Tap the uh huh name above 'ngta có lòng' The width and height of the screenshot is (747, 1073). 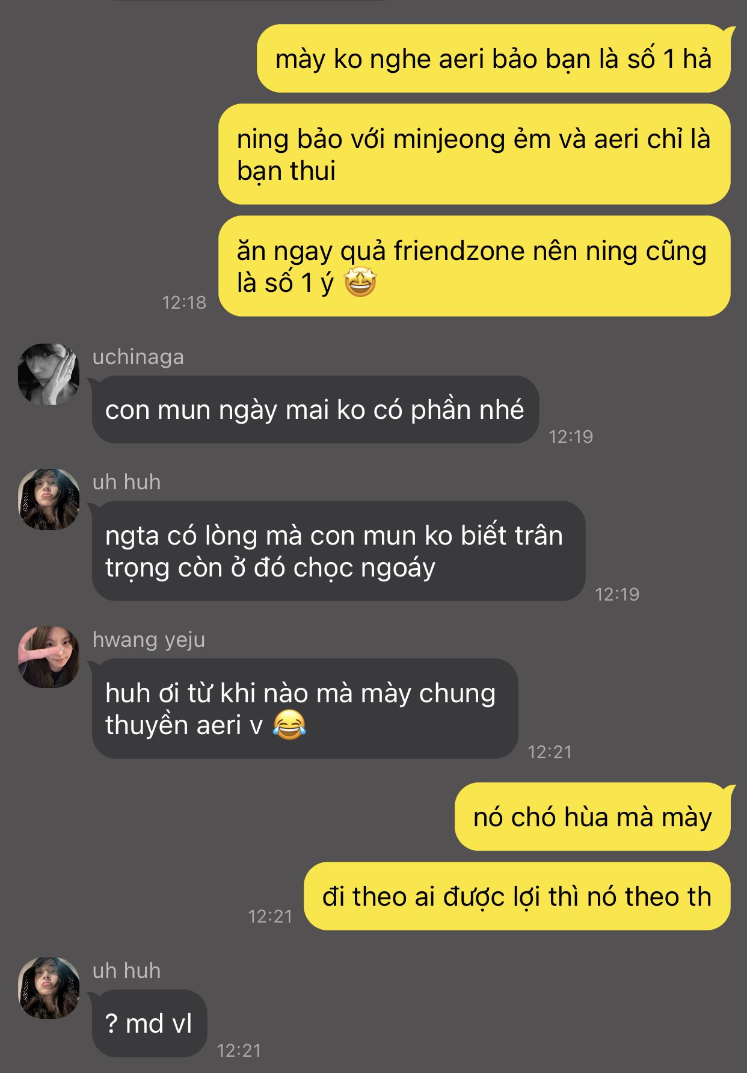[126, 482]
